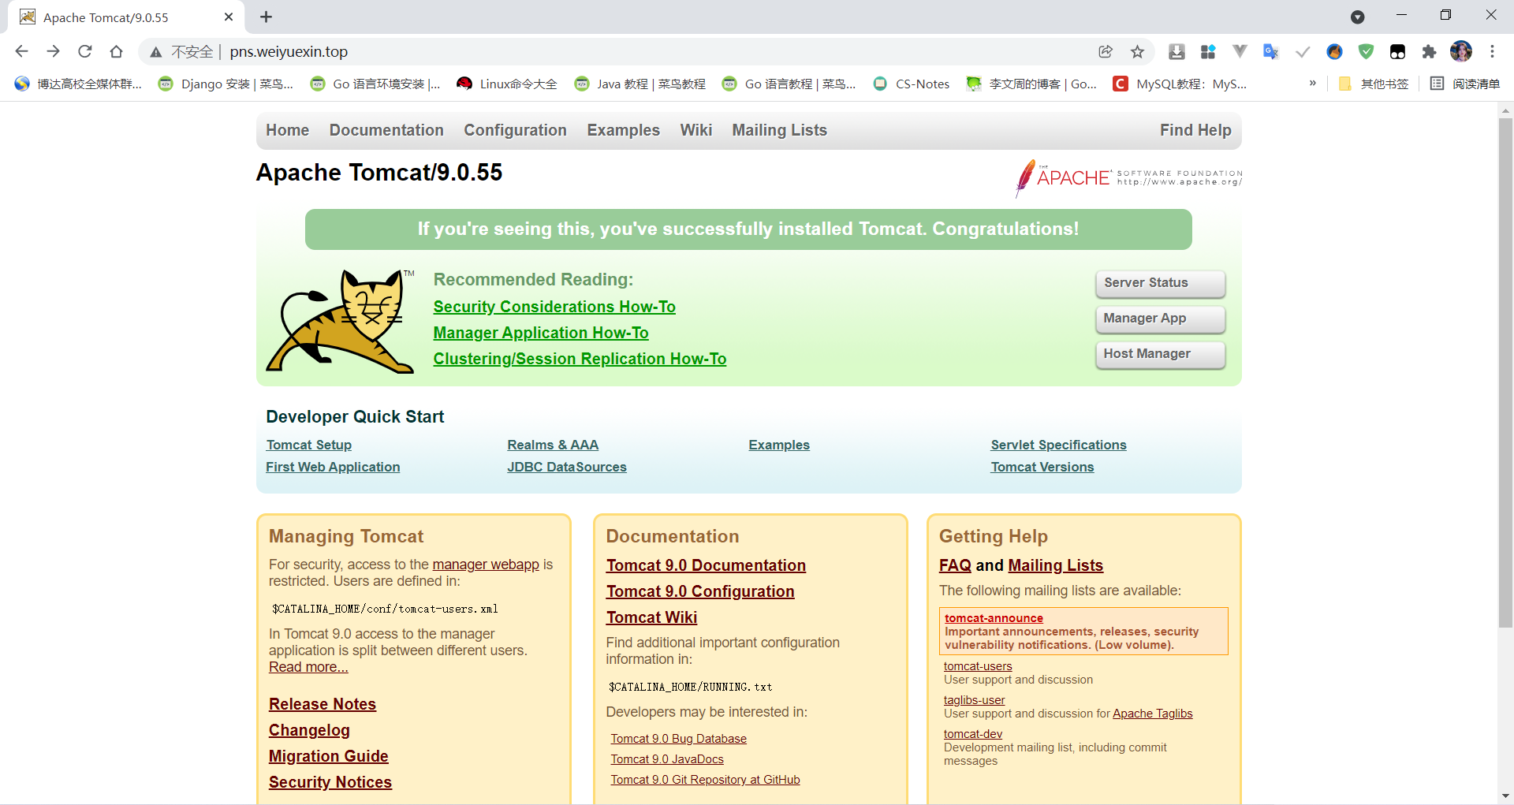Image resolution: width=1514 pixels, height=805 pixels.
Task: Open the Tomcat Versions link
Action: point(1042,467)
